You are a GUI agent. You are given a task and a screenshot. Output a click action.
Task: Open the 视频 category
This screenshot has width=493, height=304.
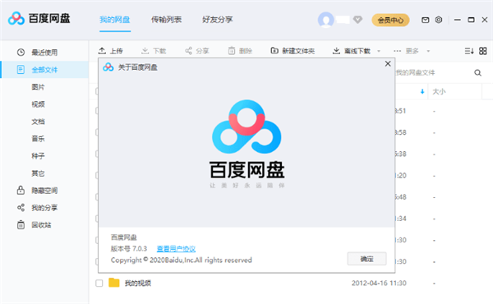tap(38, 104)
